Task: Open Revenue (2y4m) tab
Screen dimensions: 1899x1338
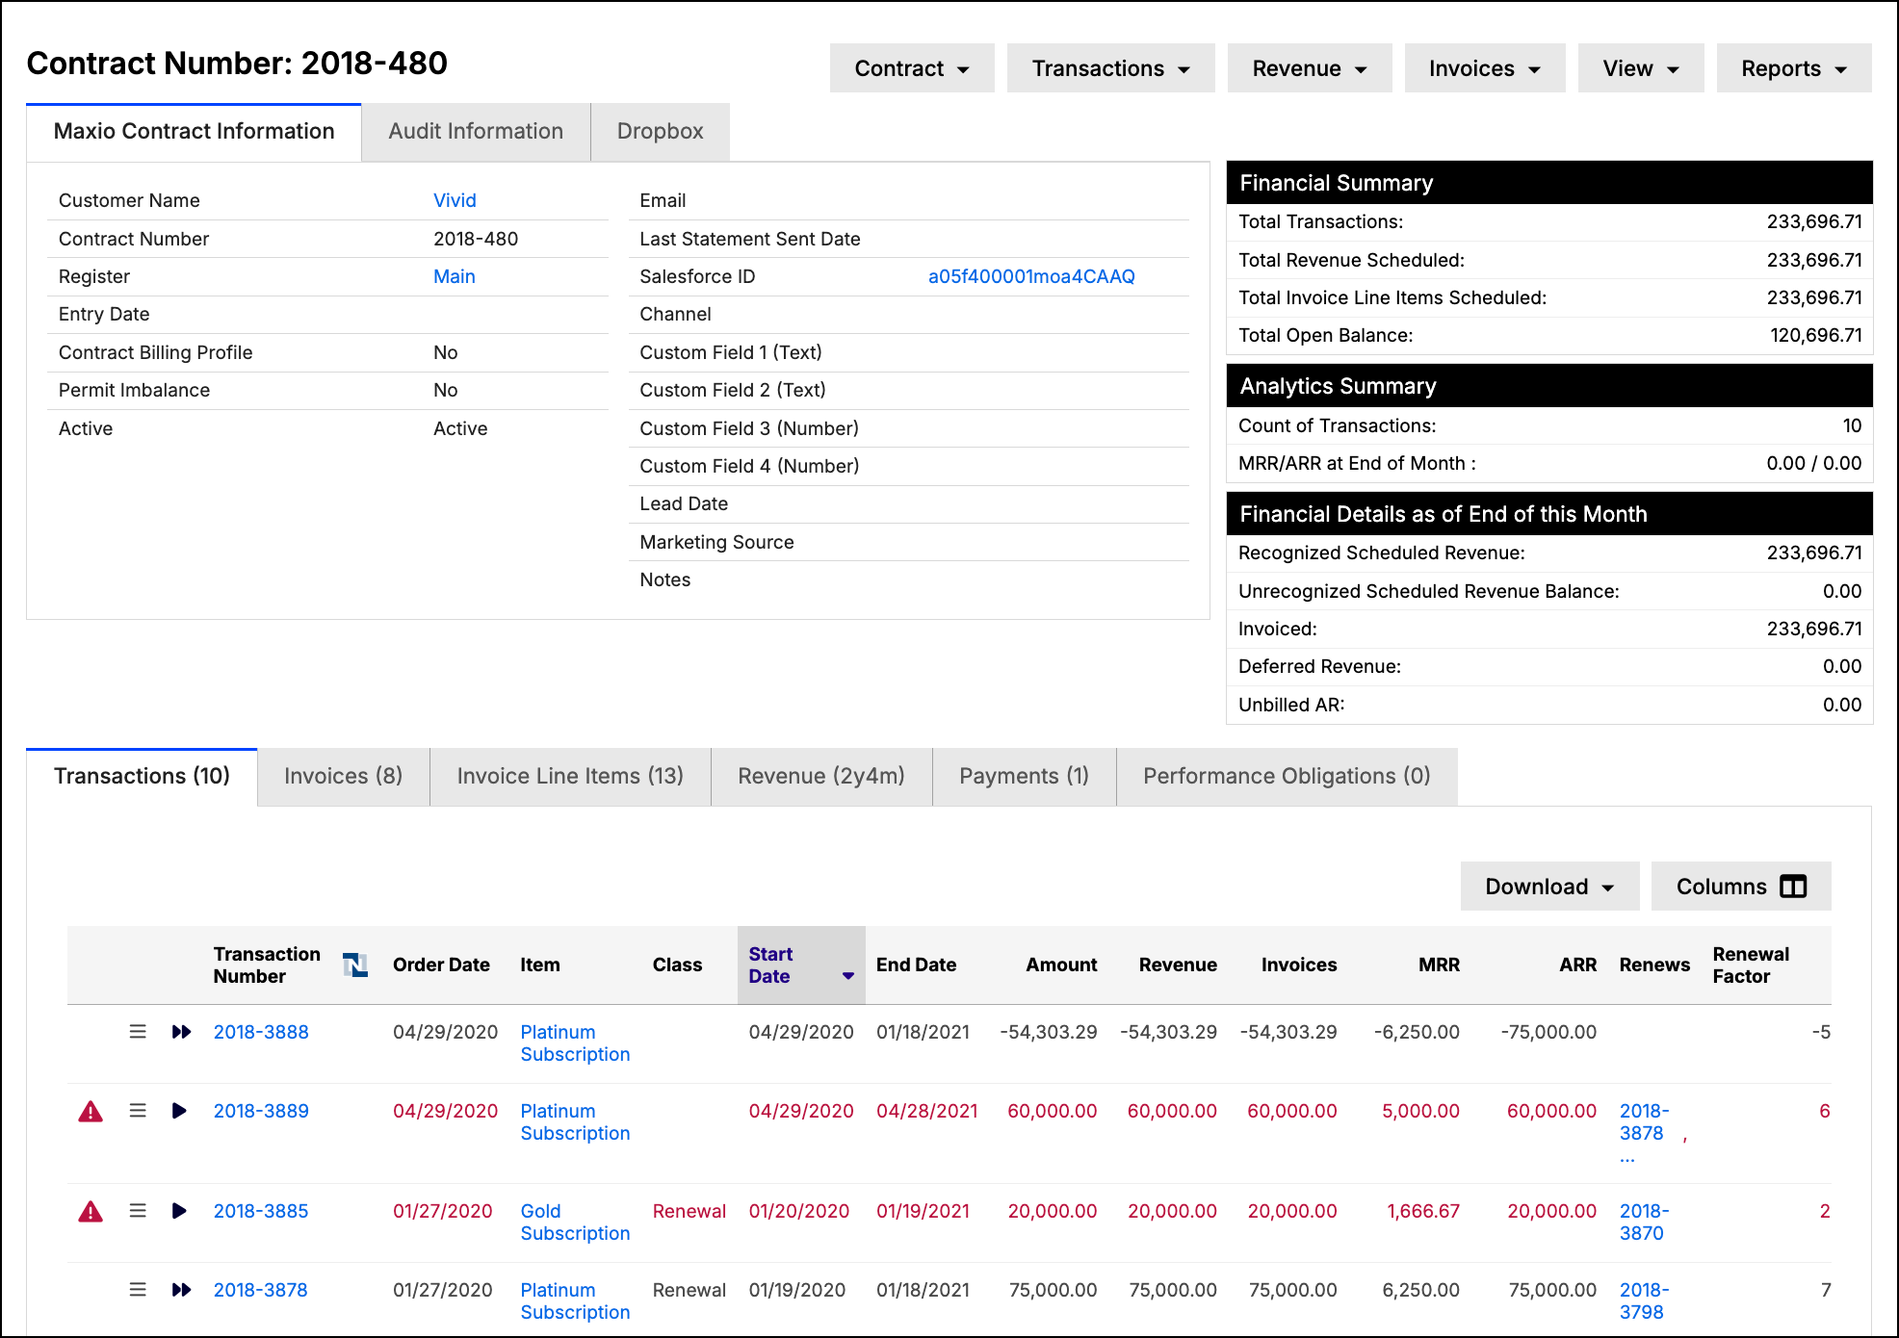Action: 821,777
